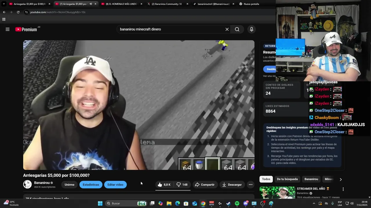Start voice search with the microphone
371x208 pixels.
pos(252,29)
